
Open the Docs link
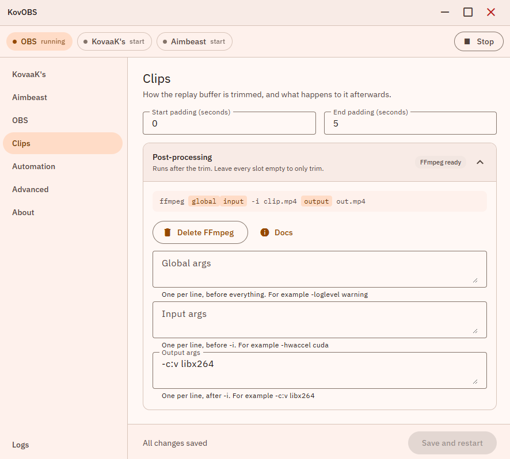pos(276,232)
